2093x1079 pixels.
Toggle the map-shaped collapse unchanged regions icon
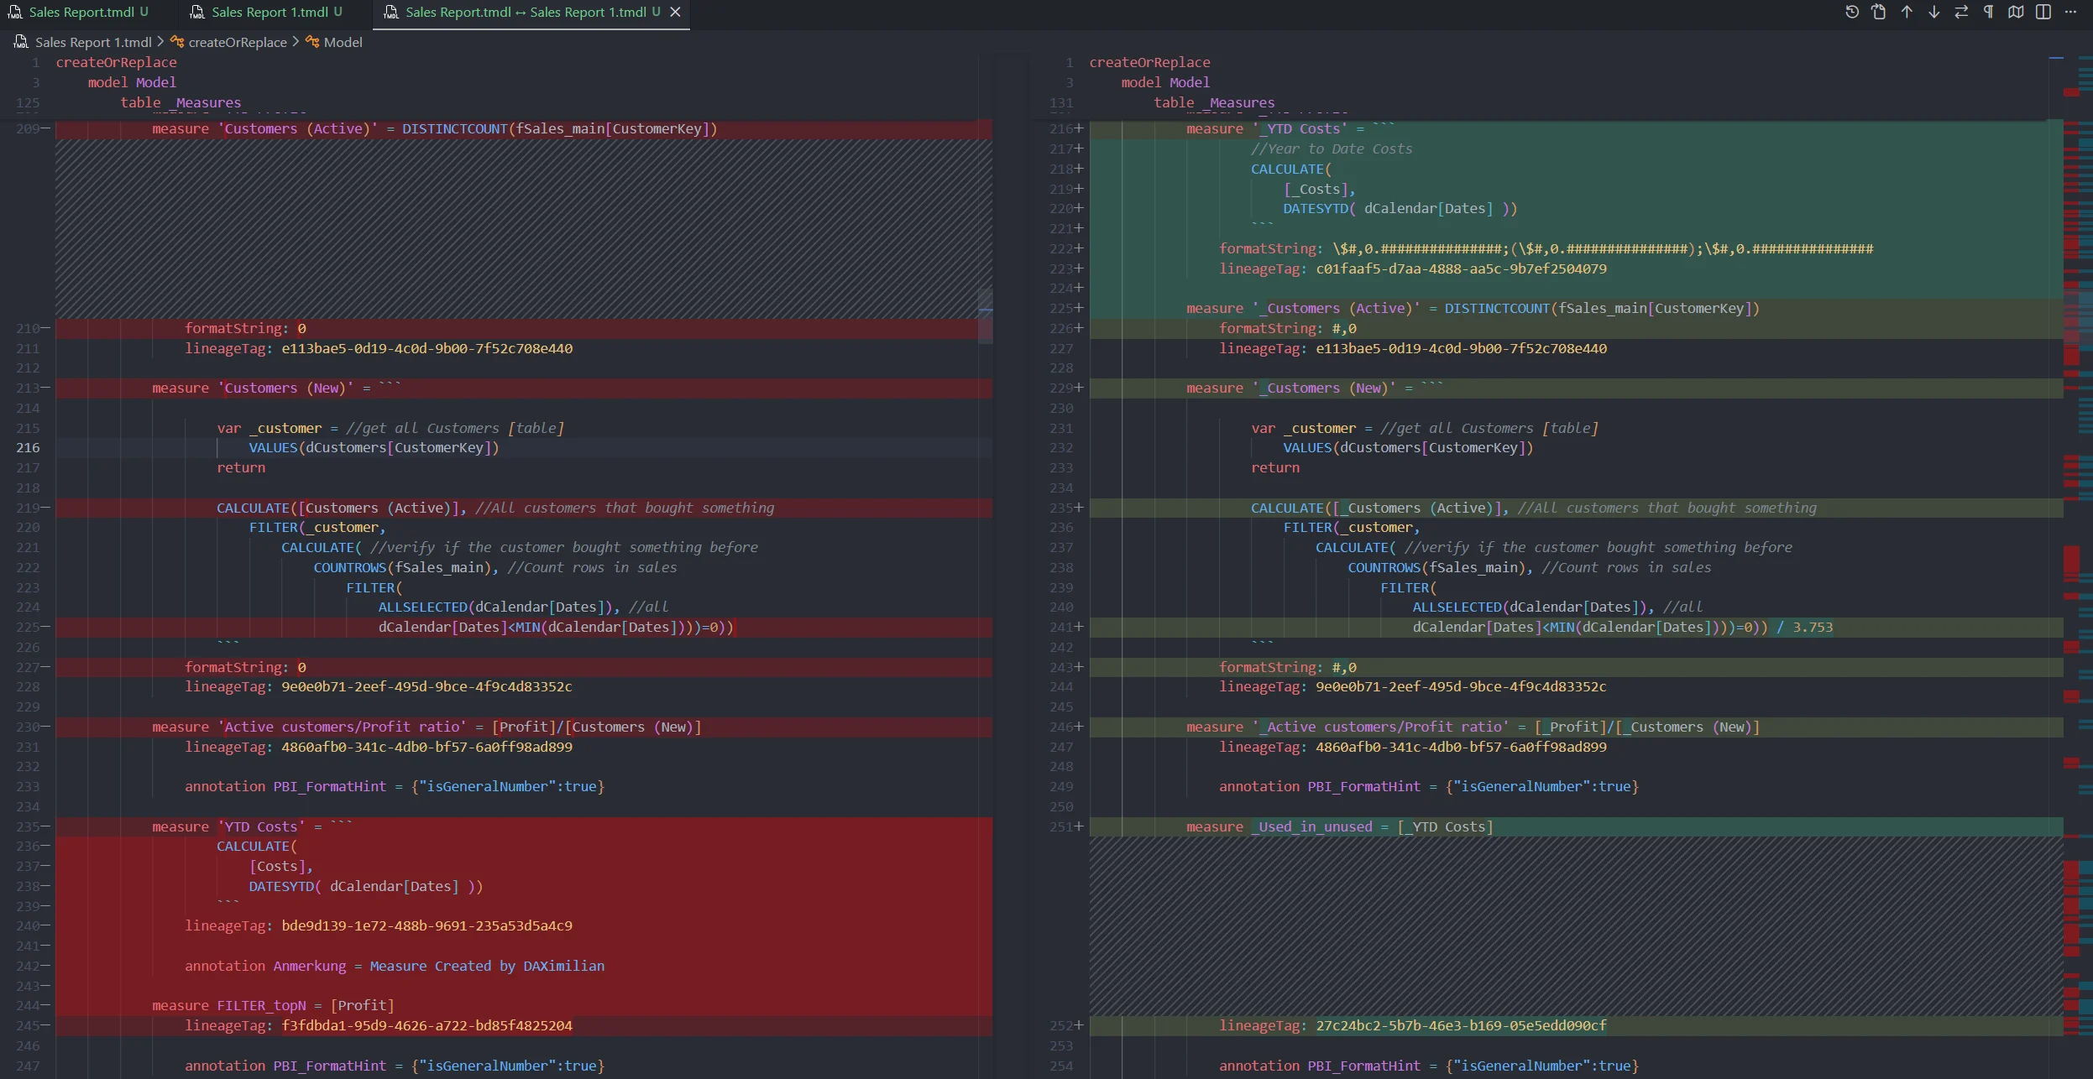2016,12
